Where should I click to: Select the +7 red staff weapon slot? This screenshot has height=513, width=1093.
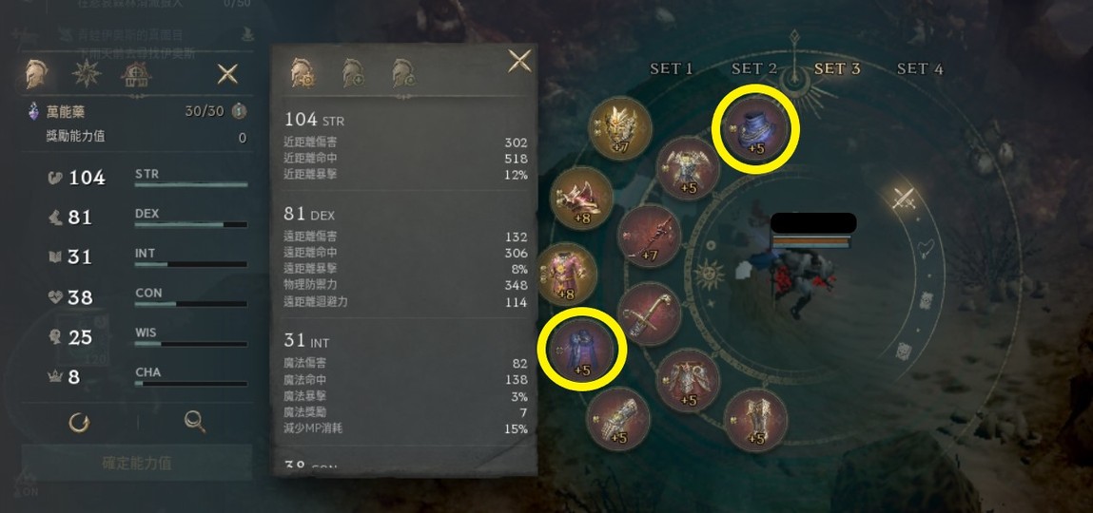click(x=649, y=236)
